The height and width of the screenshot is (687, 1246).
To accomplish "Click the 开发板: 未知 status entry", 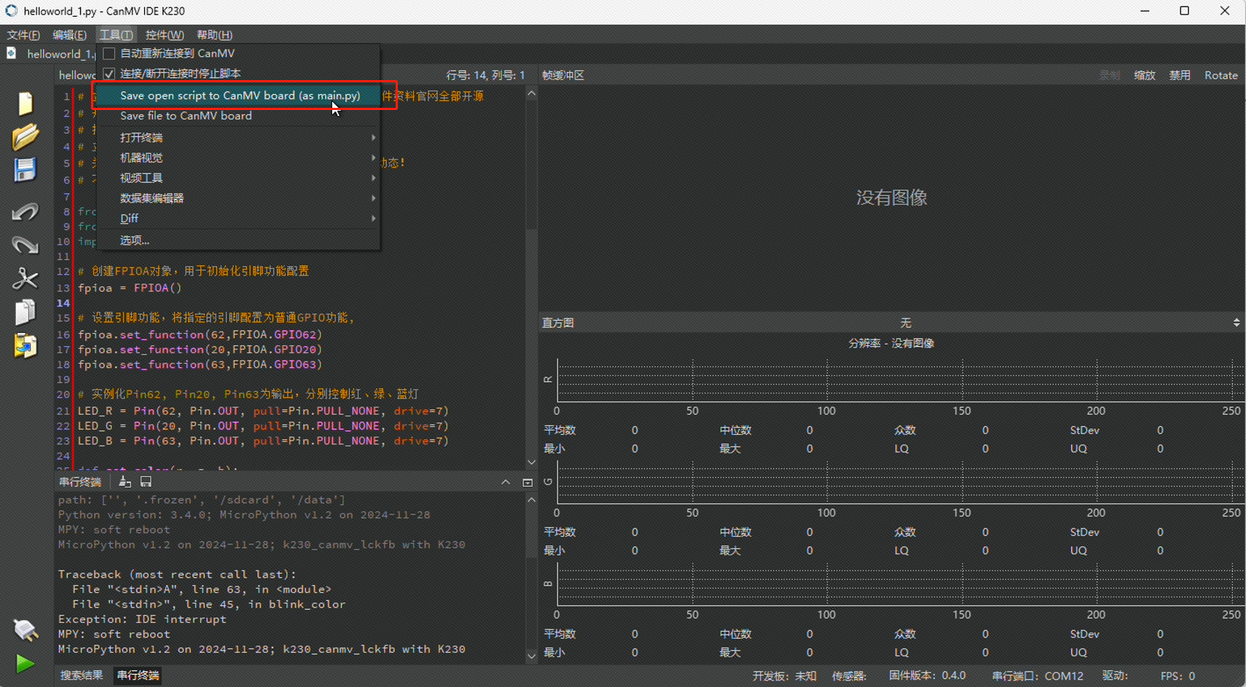I will coord(785,676).
